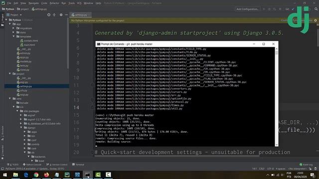Click the Python breadcrumb in navigation bar
The image size is (319, 179).
(x=8, y=9)
